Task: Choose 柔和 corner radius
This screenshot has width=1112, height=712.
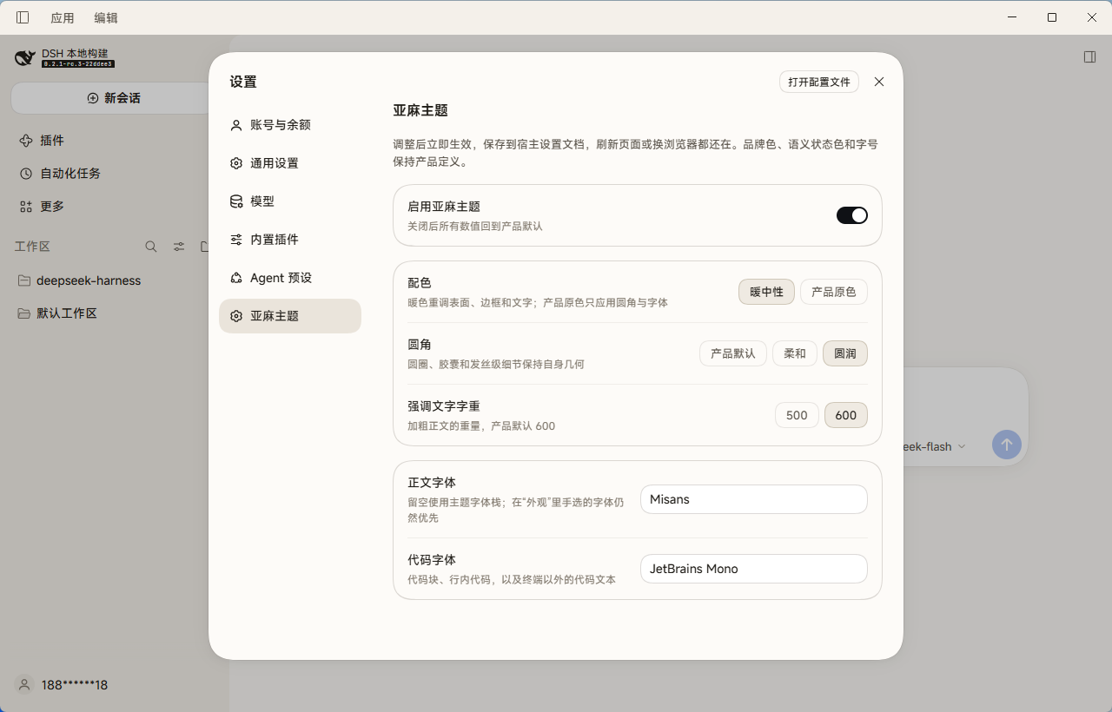Action: click(795, 353)
